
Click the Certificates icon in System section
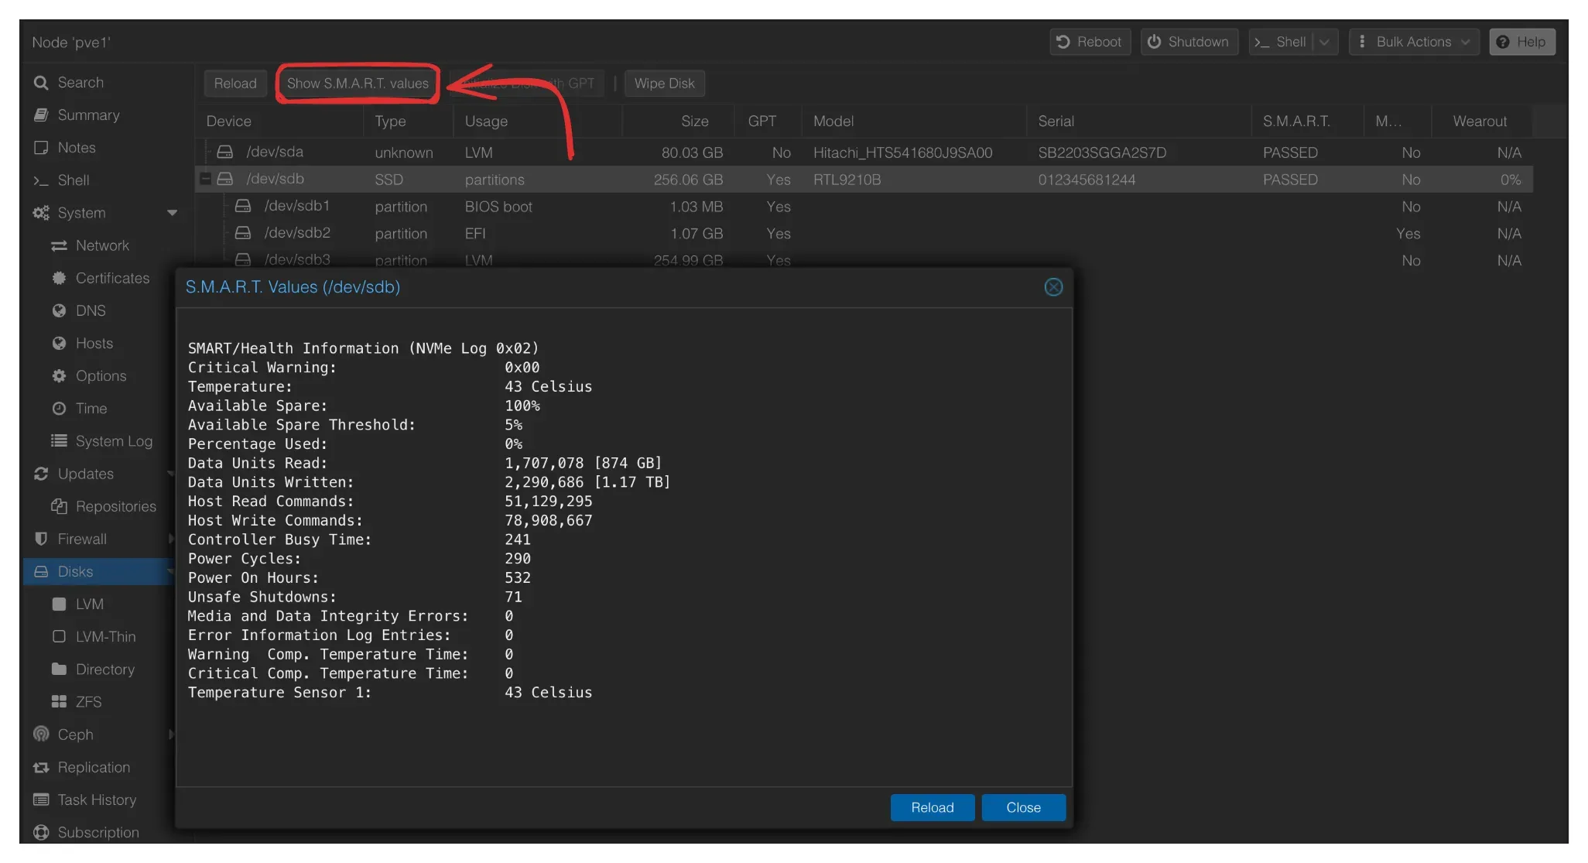[59, 278]
